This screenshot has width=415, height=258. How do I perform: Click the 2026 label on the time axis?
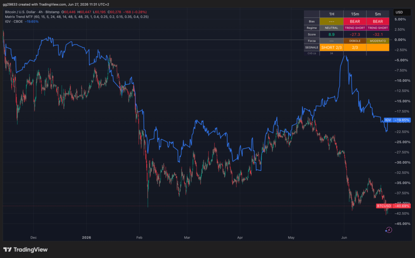[x=87, y=237]
